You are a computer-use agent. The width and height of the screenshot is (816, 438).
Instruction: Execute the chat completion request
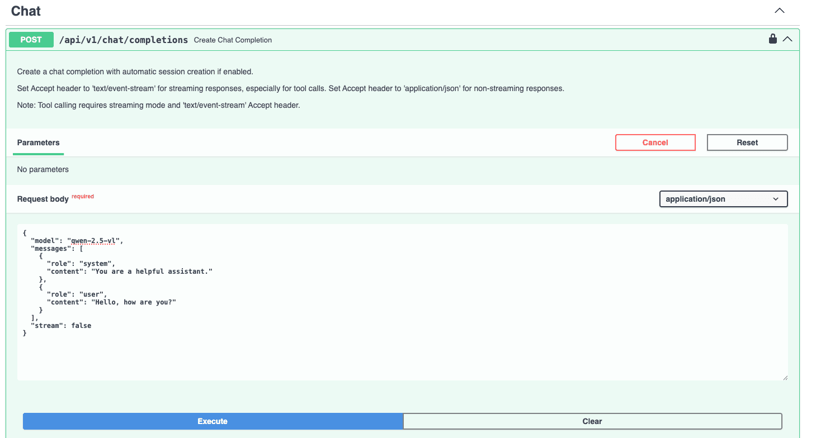[x=213, y=421]
